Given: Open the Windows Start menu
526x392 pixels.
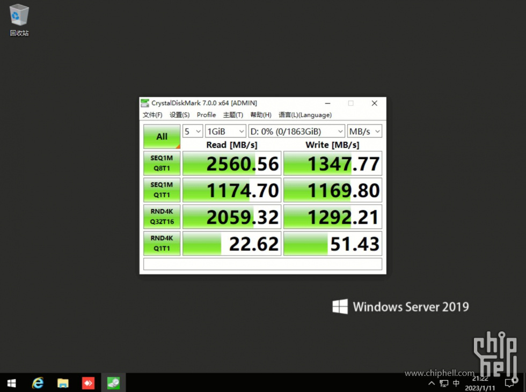Looking at the screenshot, I should click(11, 383).
